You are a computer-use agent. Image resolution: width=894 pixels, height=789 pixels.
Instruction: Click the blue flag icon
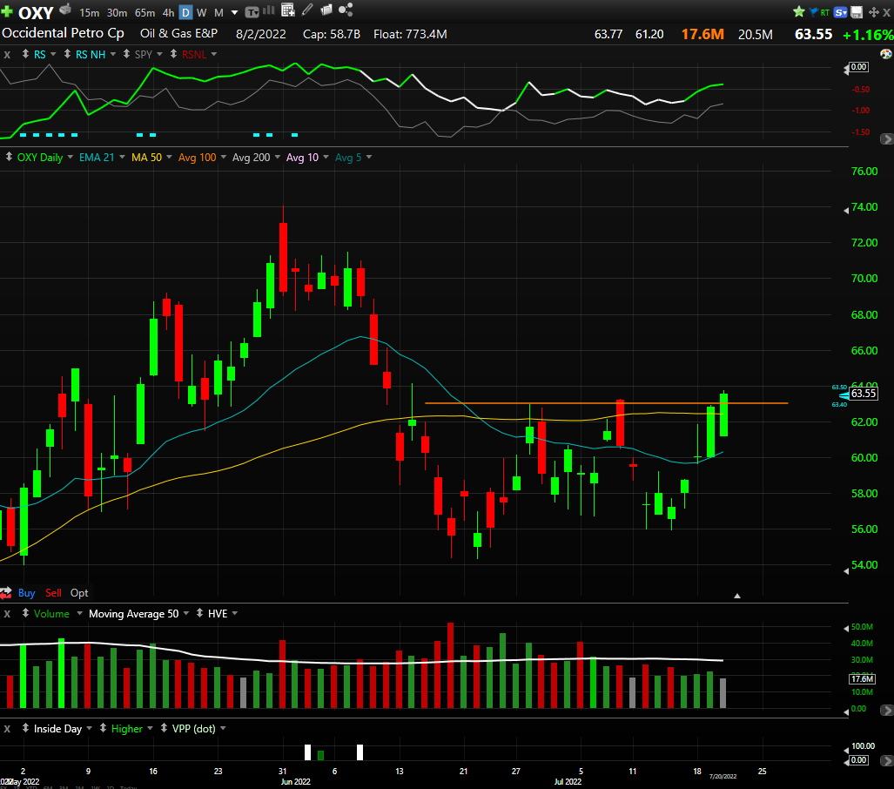point(814,11)
